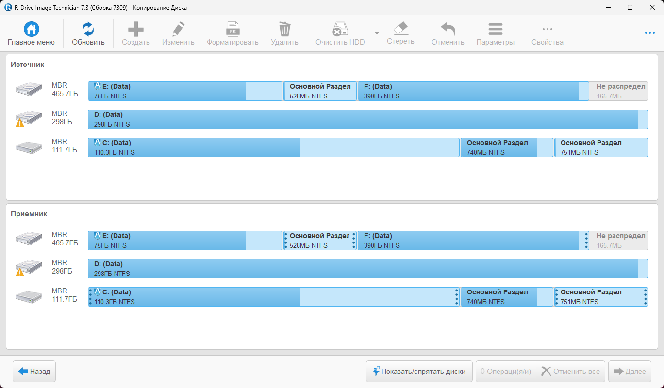Click the Обновить refresh icon
Viewport: 664px width, 388px height.
[x=88, y=29]
